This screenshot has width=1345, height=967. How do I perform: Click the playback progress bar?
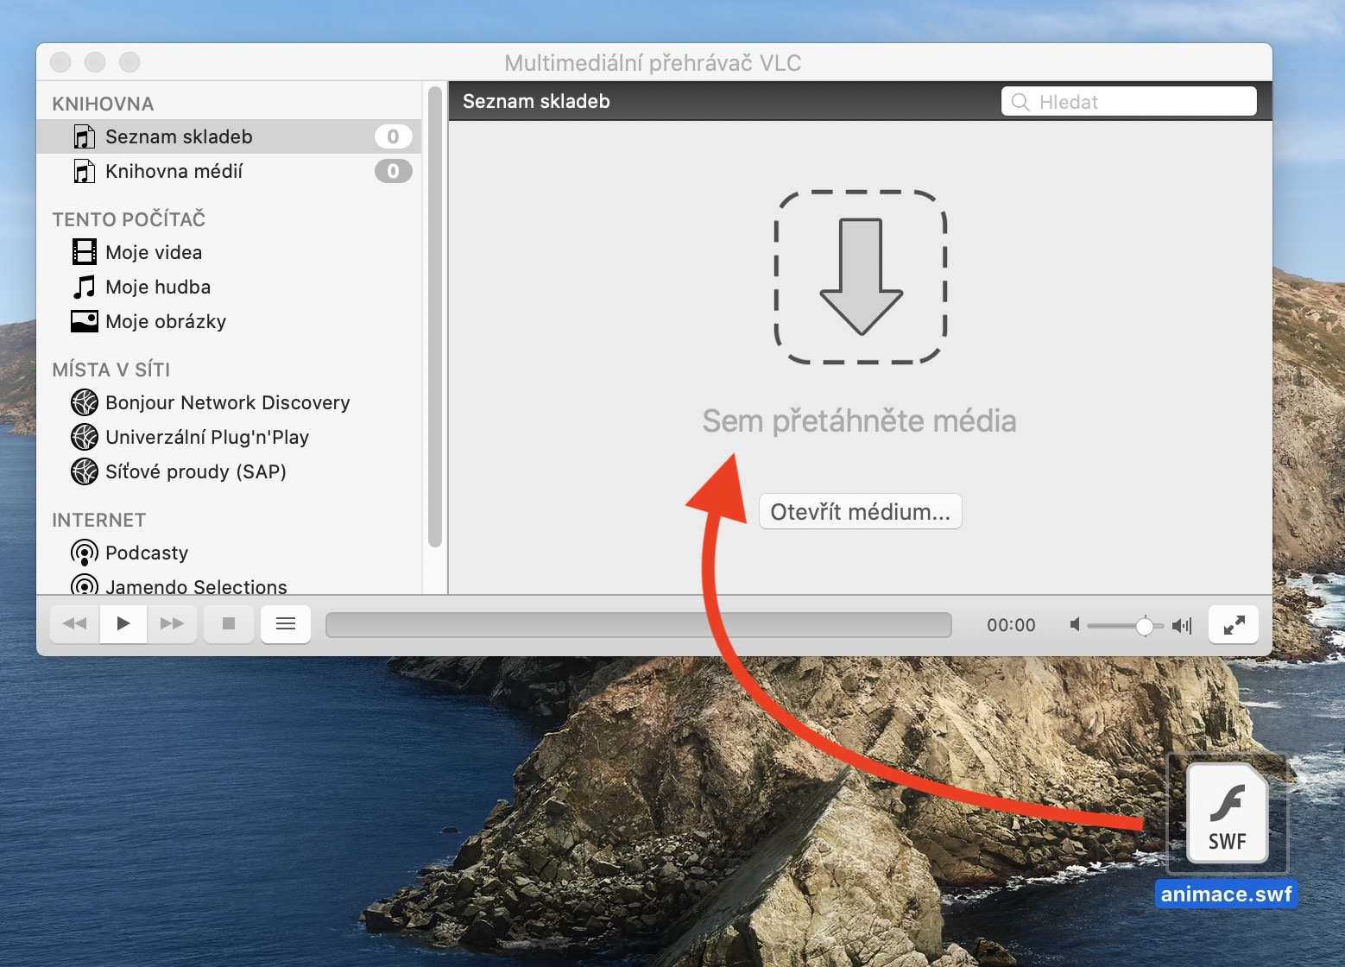(639, 625)
